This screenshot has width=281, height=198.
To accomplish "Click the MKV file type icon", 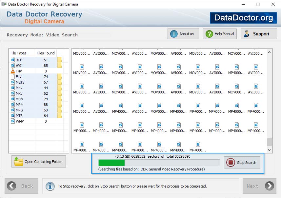I will click(13, 93).
